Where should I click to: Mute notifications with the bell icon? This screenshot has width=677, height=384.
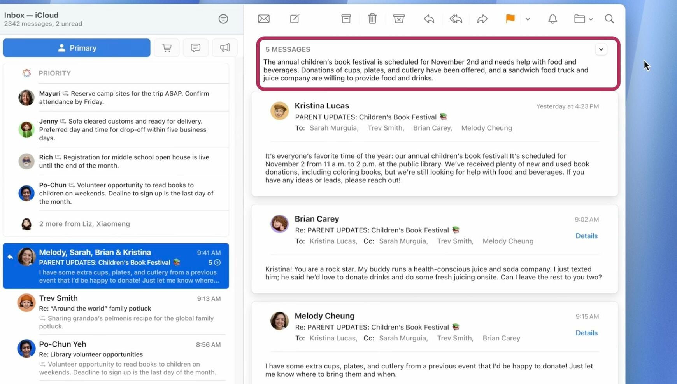(x=552, y=19)
